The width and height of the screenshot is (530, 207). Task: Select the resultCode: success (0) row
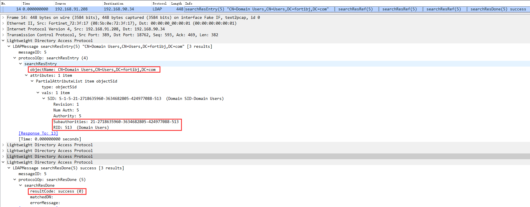(57, 191)
